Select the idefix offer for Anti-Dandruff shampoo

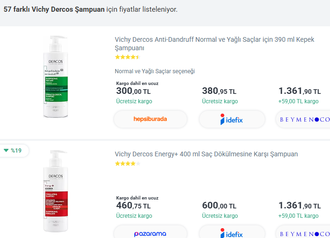(232, 119)
